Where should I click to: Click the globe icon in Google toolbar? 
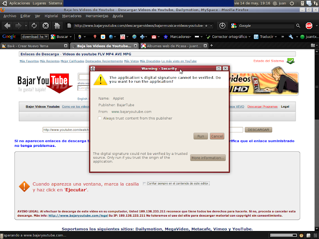click(x=134, y=37)
